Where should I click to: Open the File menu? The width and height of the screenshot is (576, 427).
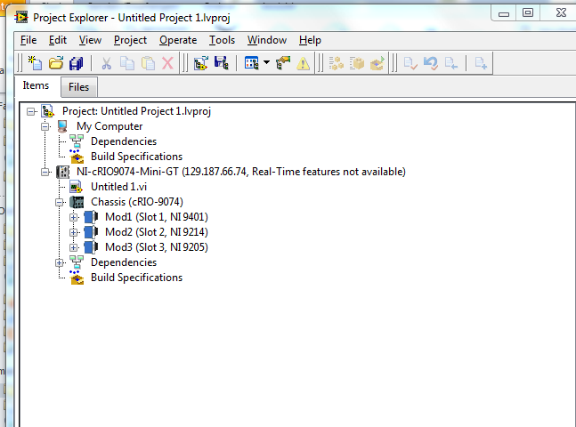(28, 40)
